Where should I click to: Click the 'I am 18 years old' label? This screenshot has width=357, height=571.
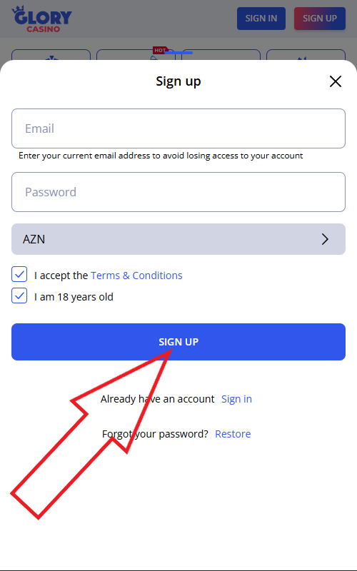point(74,297)
